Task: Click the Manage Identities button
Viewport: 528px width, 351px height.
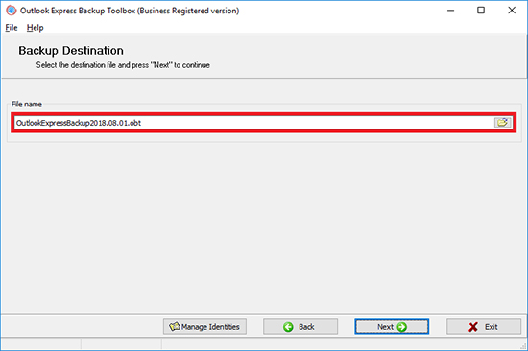Action: coord(204,326)
